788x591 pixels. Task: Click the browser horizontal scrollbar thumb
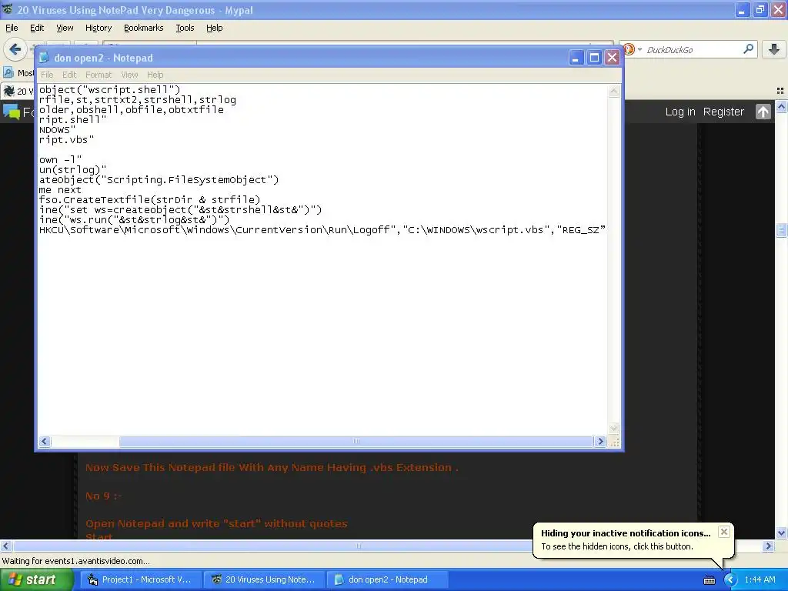358,546
